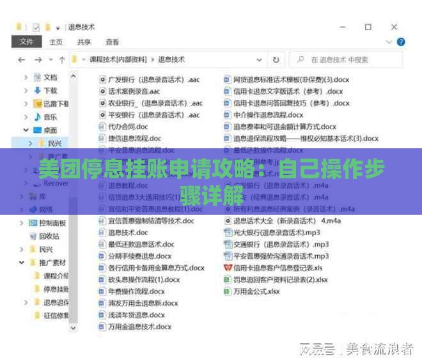Select file 各行信用卡备用金算息方式.docx
422x363 pixels.
(152, 268)
